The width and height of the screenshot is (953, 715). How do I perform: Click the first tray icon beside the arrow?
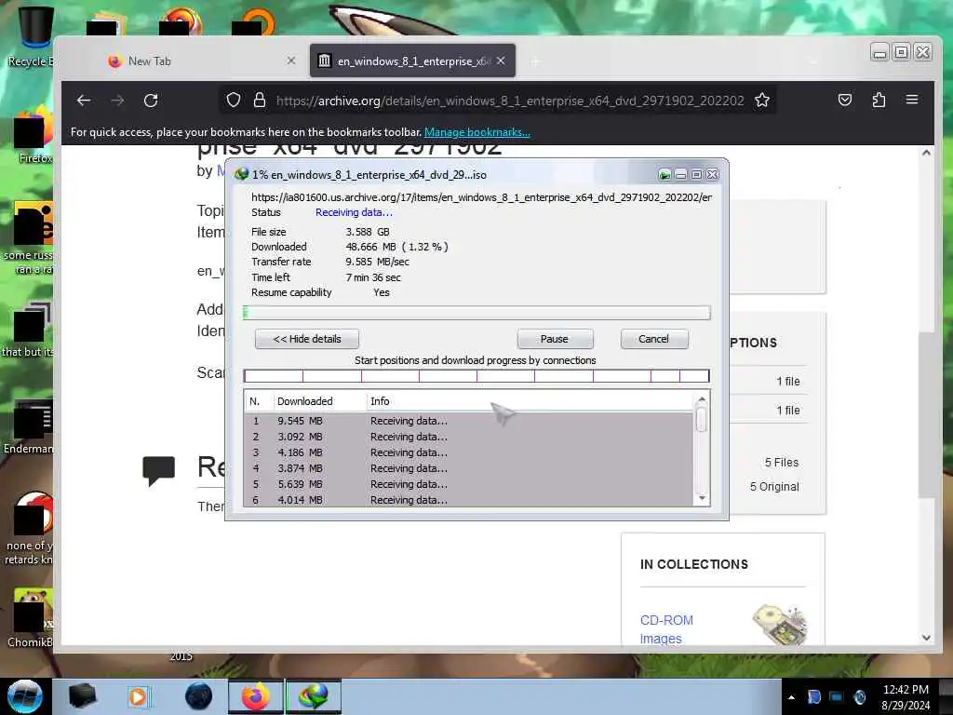pos(813,697)
